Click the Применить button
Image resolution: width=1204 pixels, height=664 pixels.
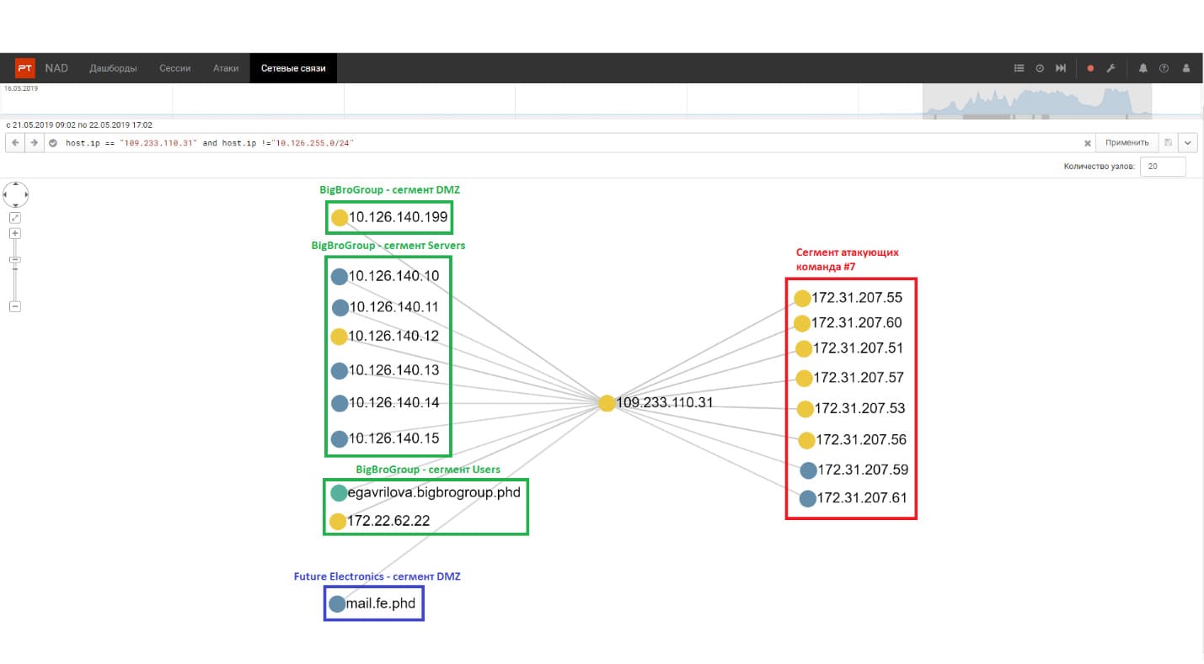(x=1126, y=143)
